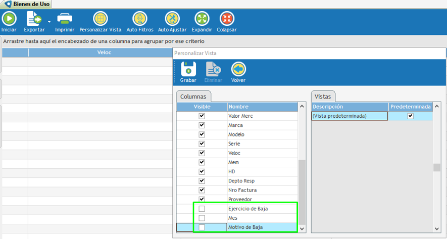
Task: Click the Columnas list scrollbar thumb
Action: click(x=302, y=192)
